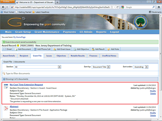Click the horizontal scrollbar at the bottom
Viewport: 162px width, 121px height.
click(x=77, y=119)
